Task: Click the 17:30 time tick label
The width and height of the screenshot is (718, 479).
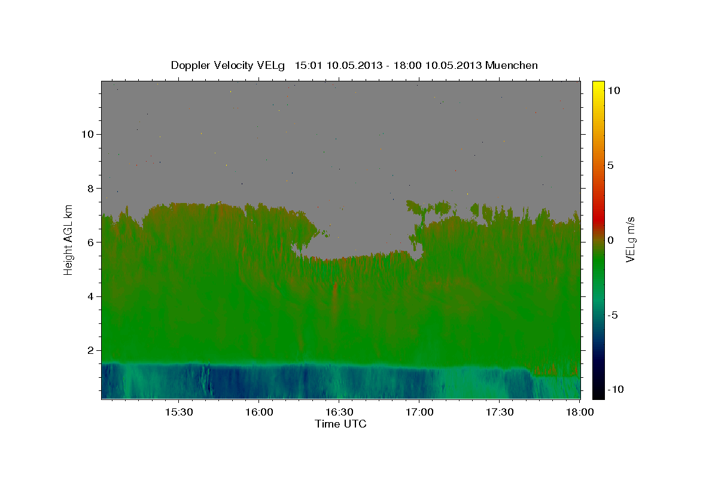Action: (500, 412)
